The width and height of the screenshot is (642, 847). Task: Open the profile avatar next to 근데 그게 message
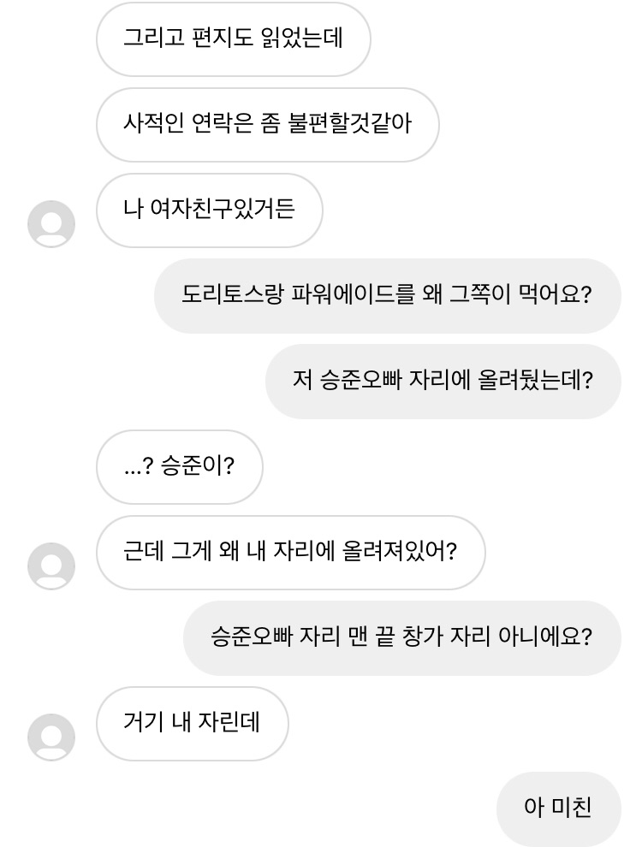coord(51,566)
